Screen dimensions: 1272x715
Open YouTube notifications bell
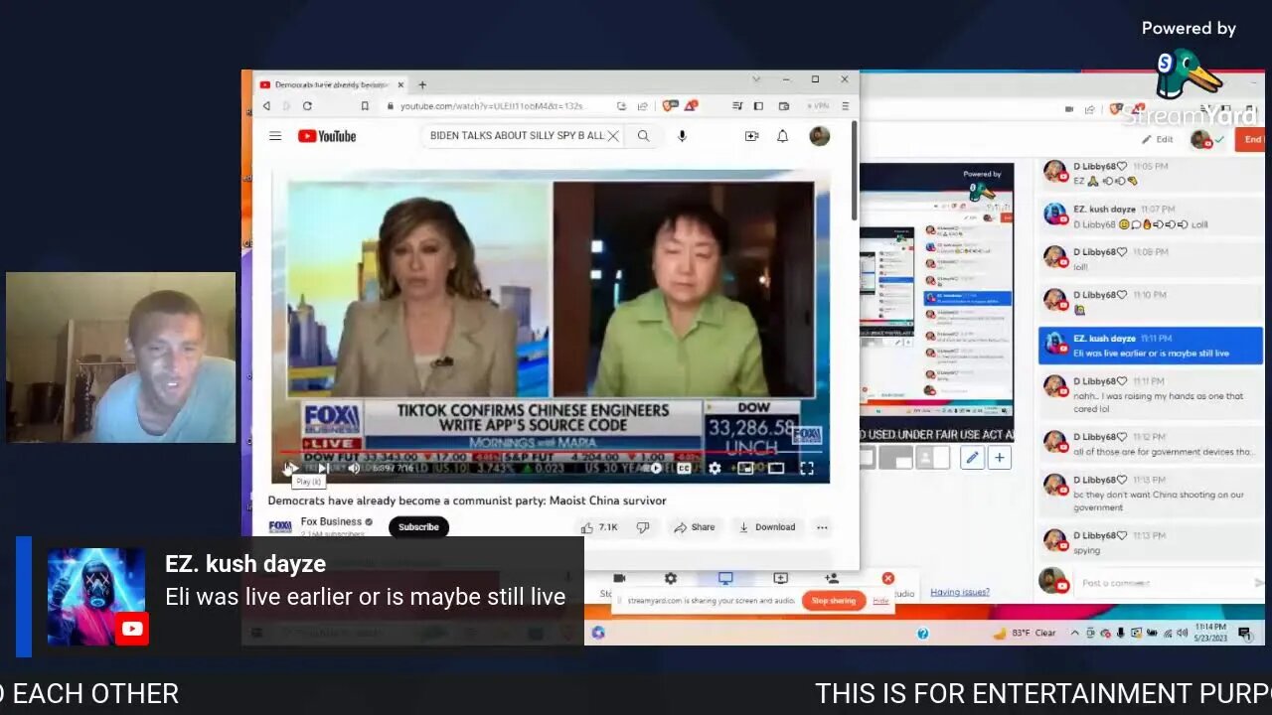[x=783, y=136]
